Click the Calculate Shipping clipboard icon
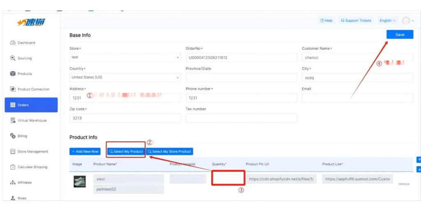This screenshot has width=421, height=210. (13, 167)
